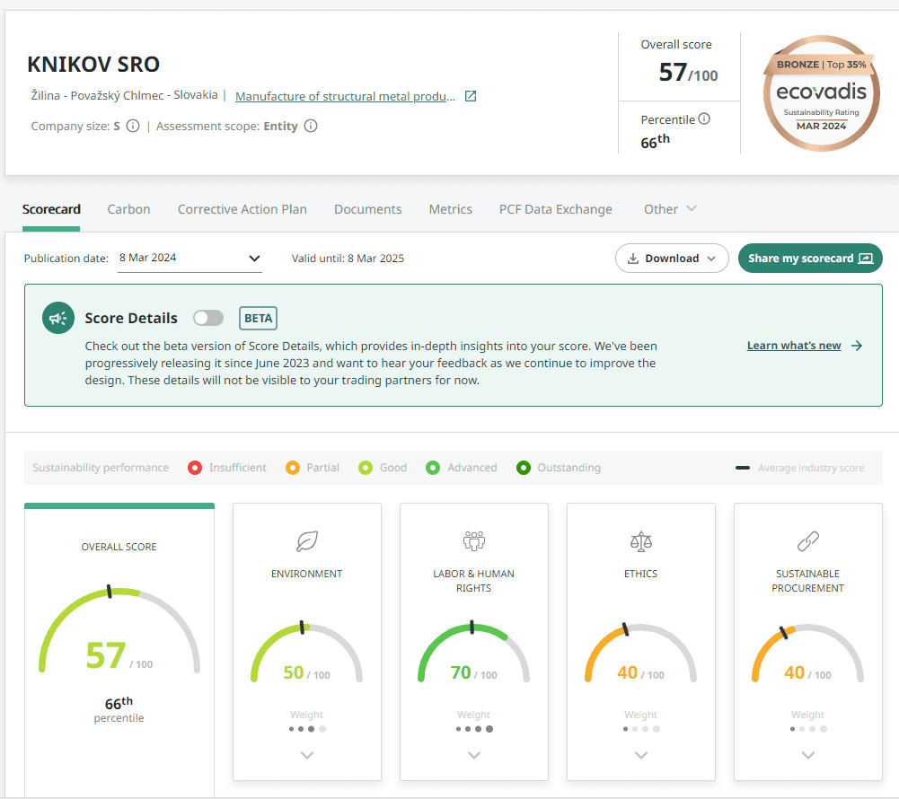
Task: Click the Overall Score 57 gauge
Action: coord(119,629)
